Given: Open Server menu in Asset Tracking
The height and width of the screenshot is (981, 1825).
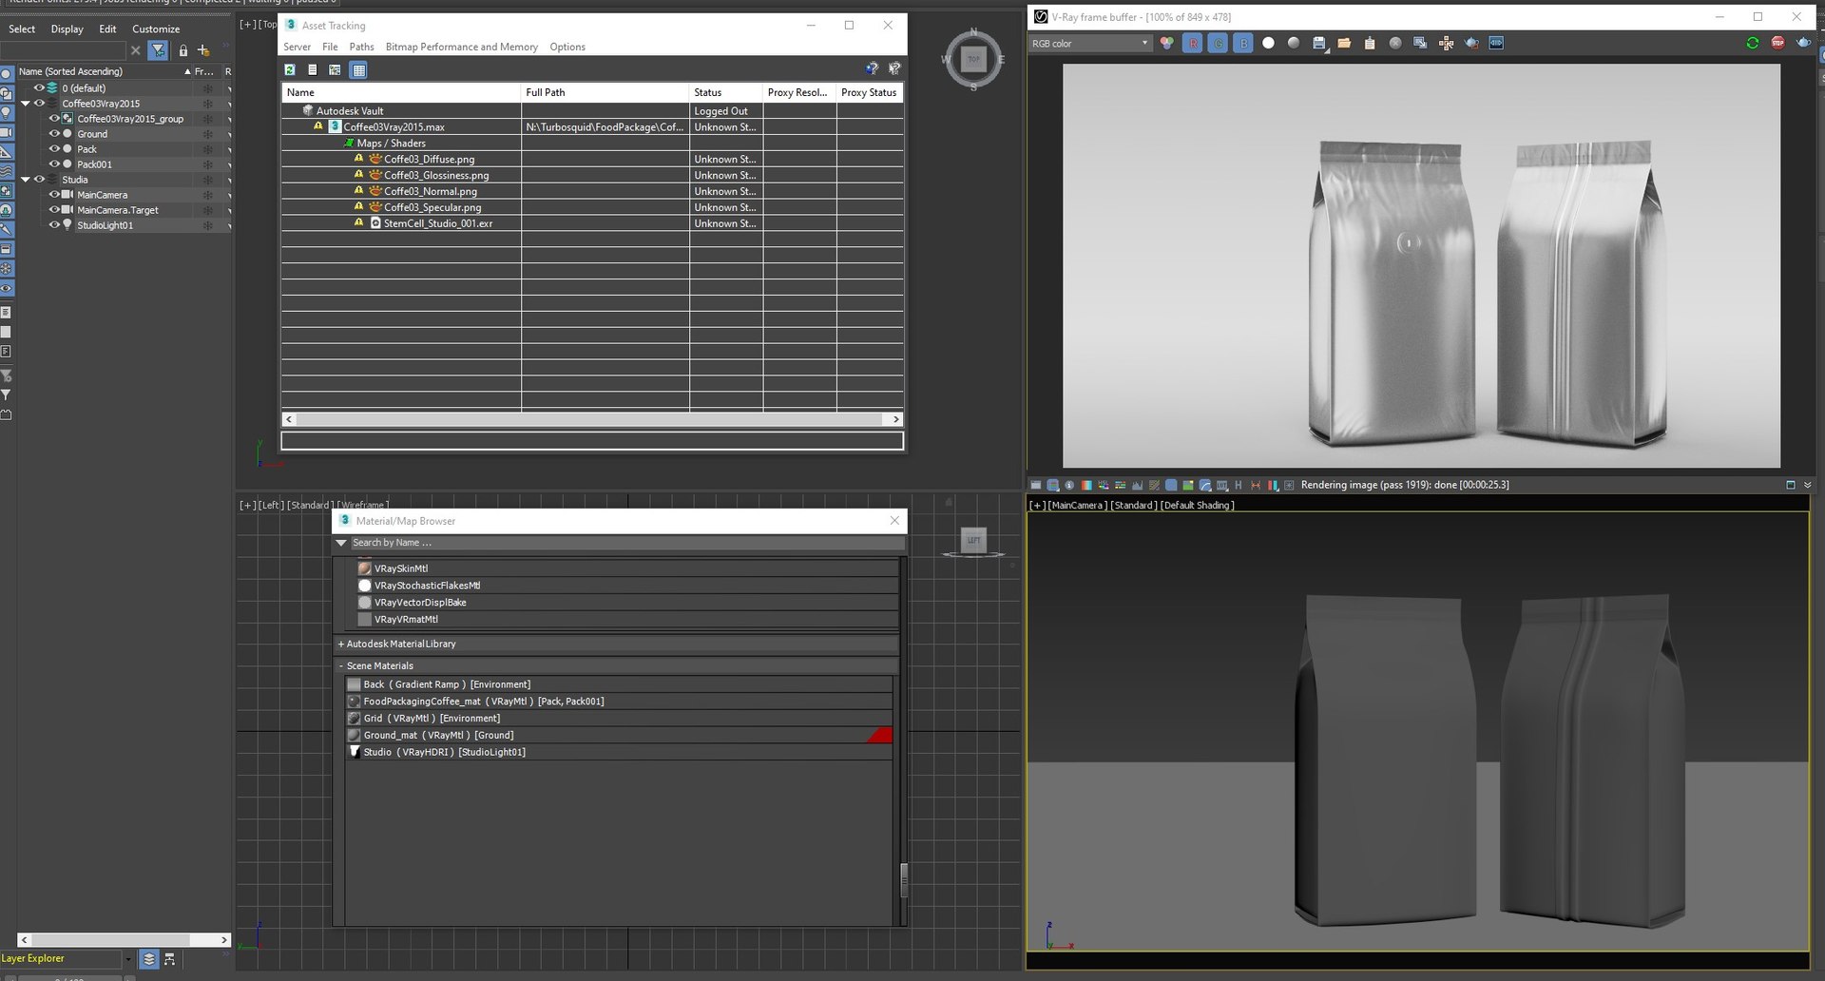Looking at the screenshot, I should pyautogui.click(x=297, y=47).
